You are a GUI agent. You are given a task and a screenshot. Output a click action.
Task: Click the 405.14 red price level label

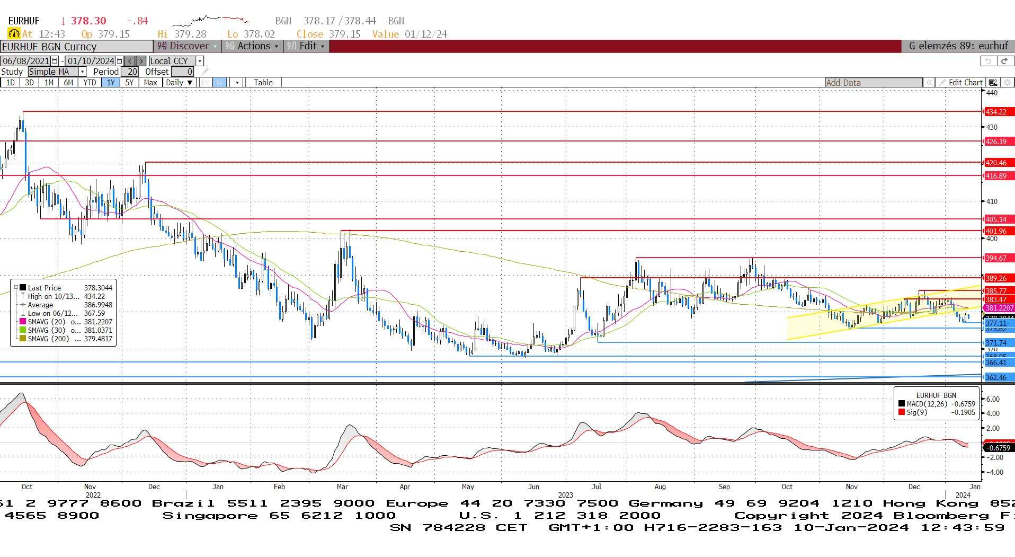click(999, 219)
